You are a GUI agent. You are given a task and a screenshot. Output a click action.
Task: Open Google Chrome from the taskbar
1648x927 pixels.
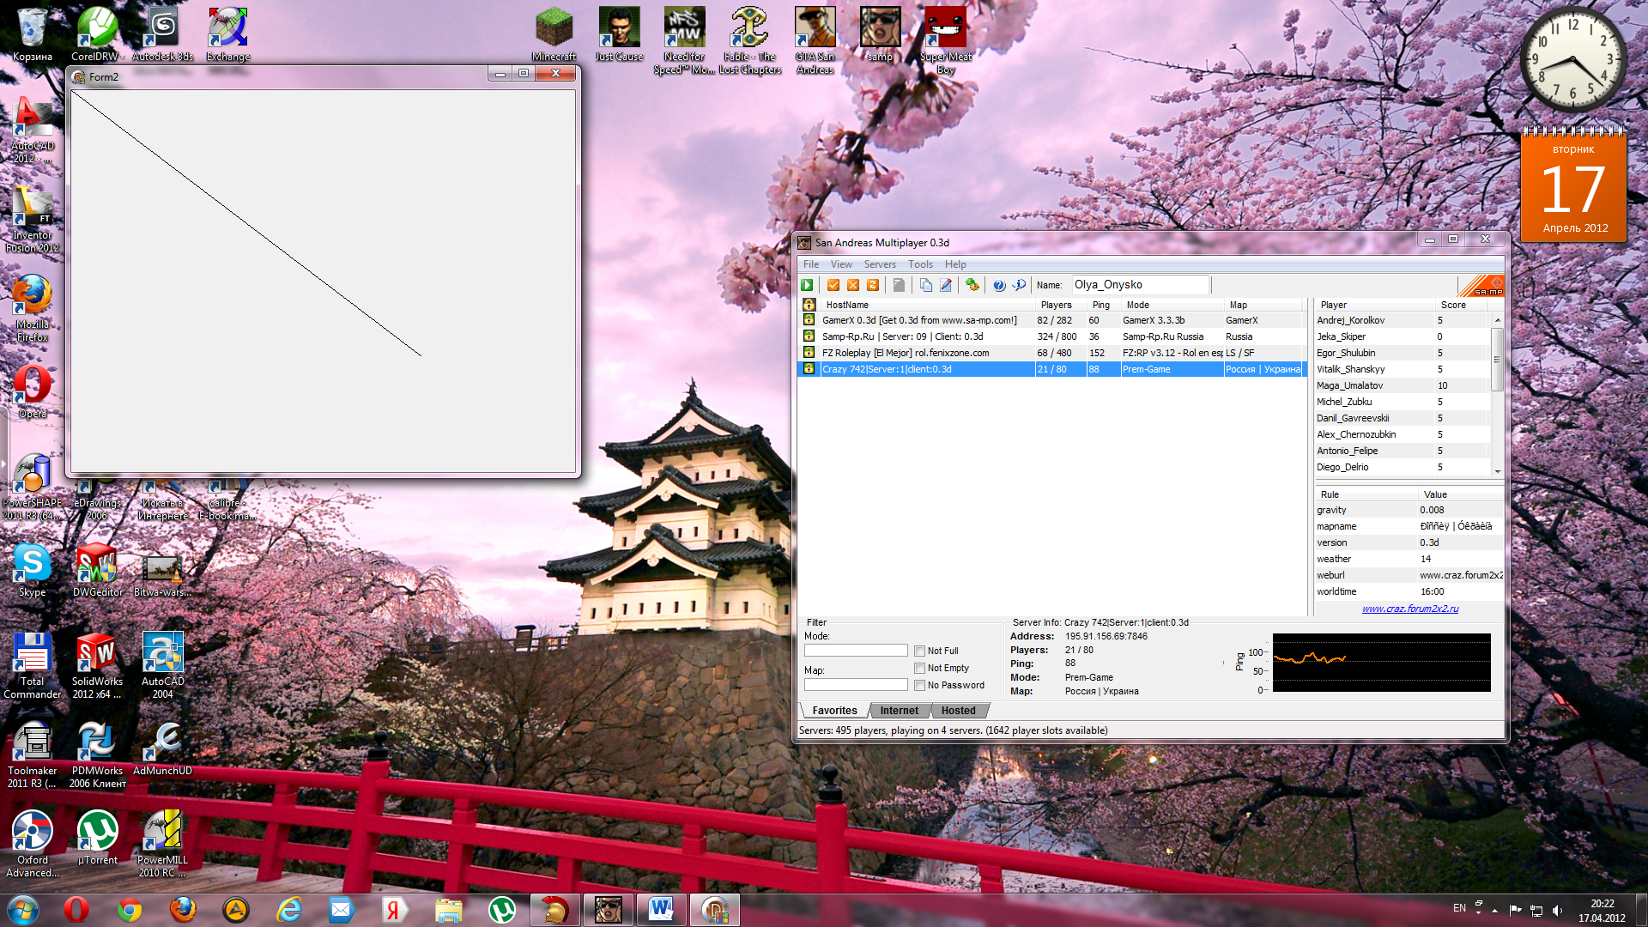tap(129, 909)
